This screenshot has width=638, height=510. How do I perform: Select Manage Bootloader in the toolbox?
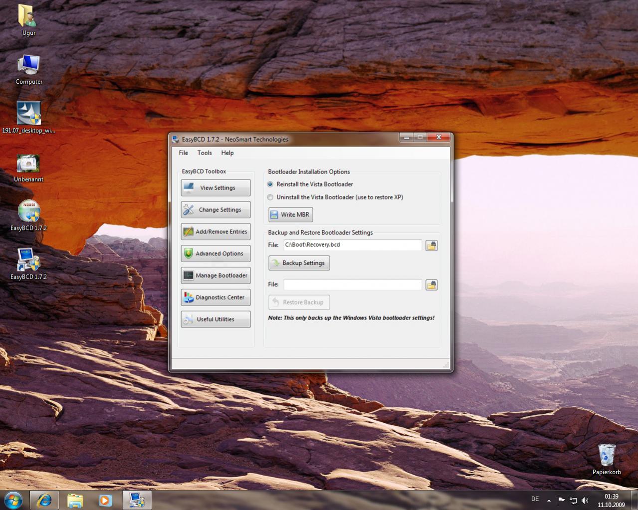(x=215, y=276)
